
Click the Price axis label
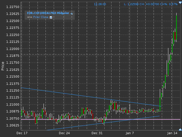pos(3,66)
